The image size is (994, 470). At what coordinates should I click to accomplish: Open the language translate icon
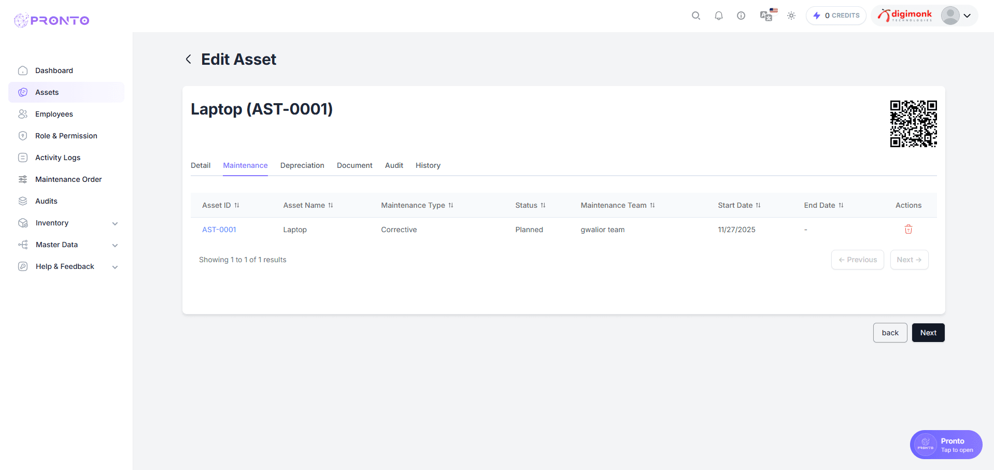[766, 16]
